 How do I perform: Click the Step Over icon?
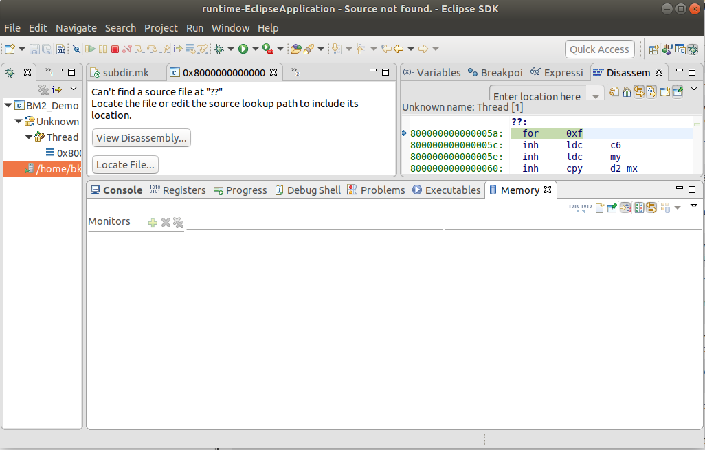point(153,49)
